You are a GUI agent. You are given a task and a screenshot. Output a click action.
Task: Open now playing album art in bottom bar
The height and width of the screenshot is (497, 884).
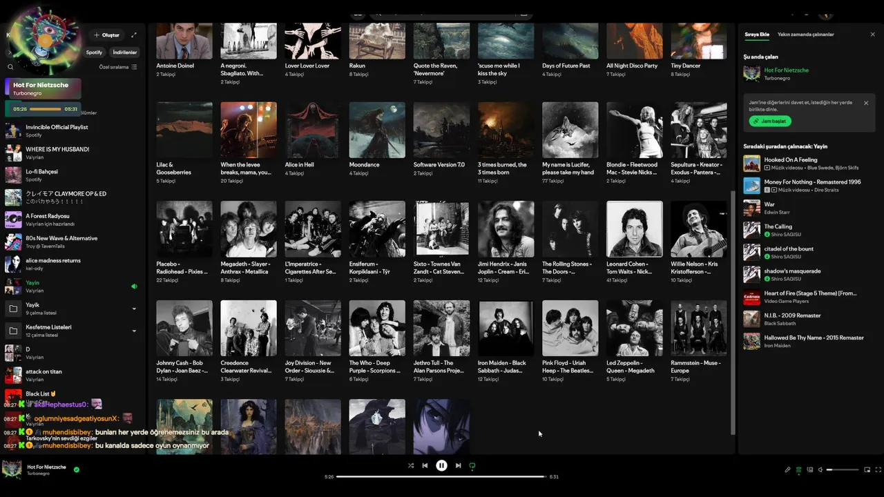(12, 469)
